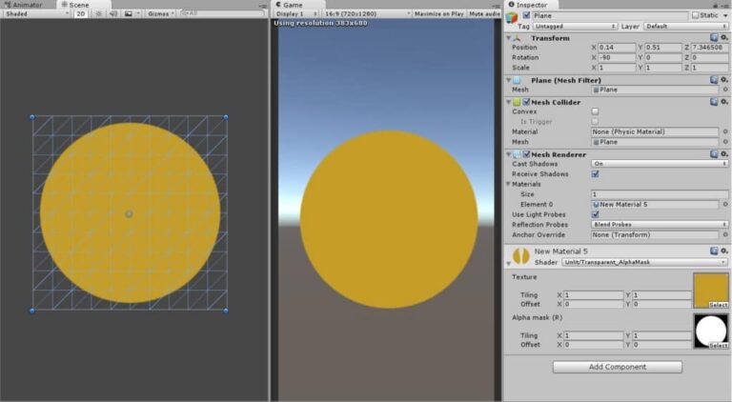Image resolution: width=732 pixels, height=402 pixels.
Task: Toggle scene lighting sun icon
Action: coord(99,13)
